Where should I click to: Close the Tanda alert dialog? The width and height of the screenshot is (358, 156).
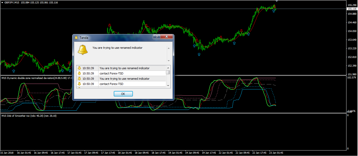pyautogui.click(x=167, y=37)
